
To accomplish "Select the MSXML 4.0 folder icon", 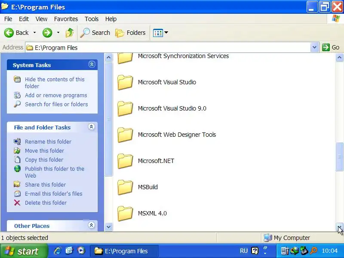I will coord(125,213).
